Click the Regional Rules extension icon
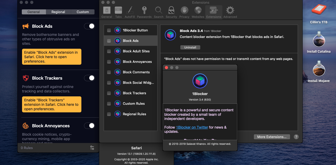The height and width of the screenshot is (165, 336). tap(118, 114)
